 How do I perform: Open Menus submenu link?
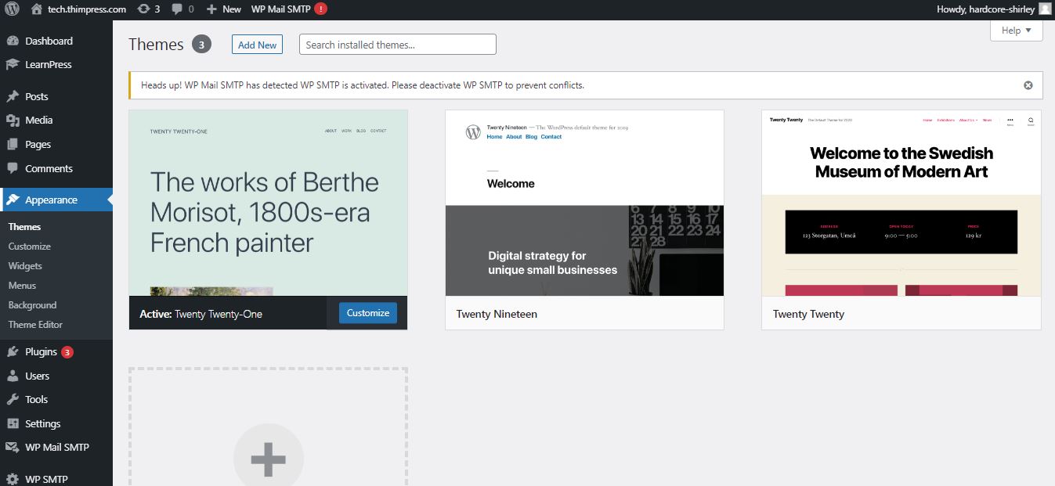coord(22,286)
